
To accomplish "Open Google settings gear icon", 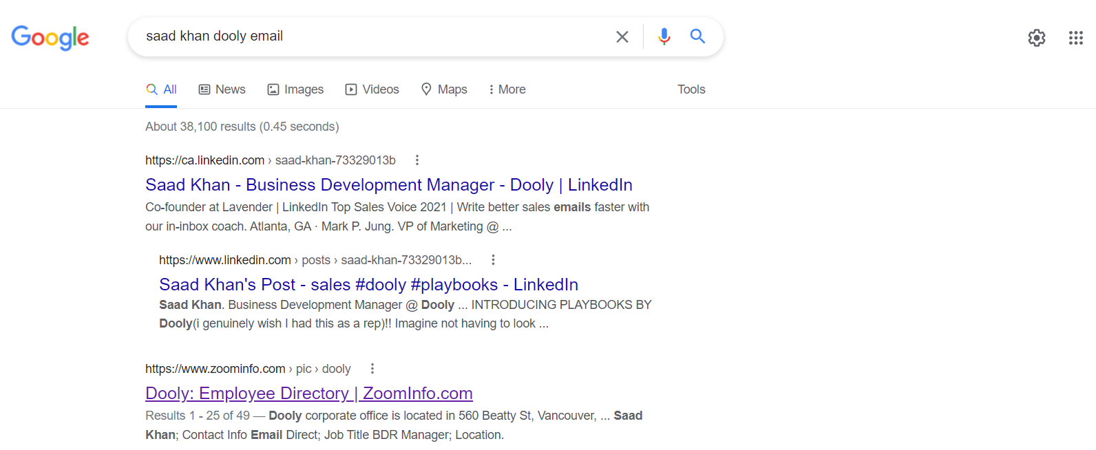I will pos(1037,38).
